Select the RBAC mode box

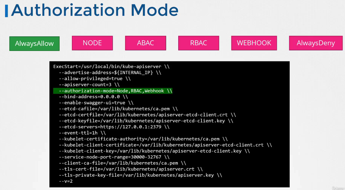coord(199,43)
